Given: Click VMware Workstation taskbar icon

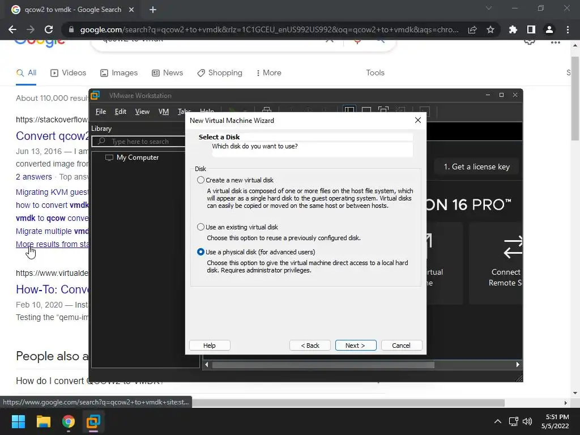Looking at the screenshot, I should [x=93, y=421].
